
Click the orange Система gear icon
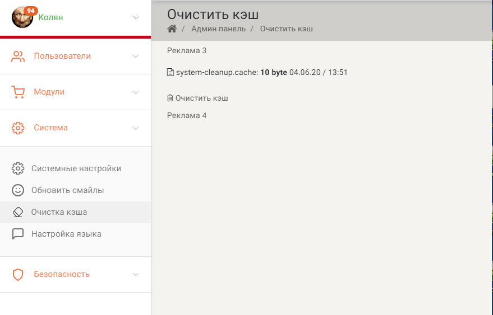pos(18,128)
